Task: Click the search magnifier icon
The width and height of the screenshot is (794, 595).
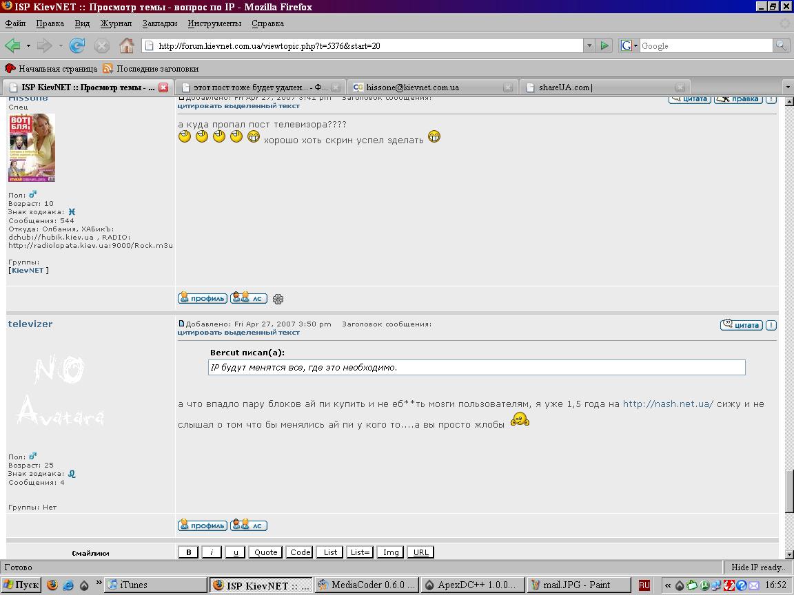Action: tap(781, 46)
